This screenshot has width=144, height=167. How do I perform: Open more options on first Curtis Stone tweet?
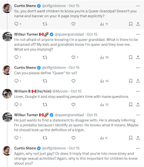(138, 6)
